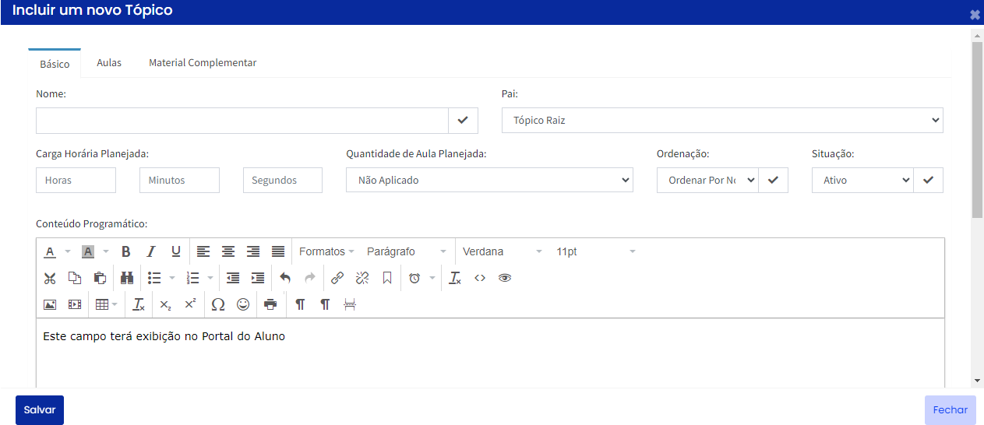Apply bullet list formatting
The image size is (984, 425).
click(154, 278)
